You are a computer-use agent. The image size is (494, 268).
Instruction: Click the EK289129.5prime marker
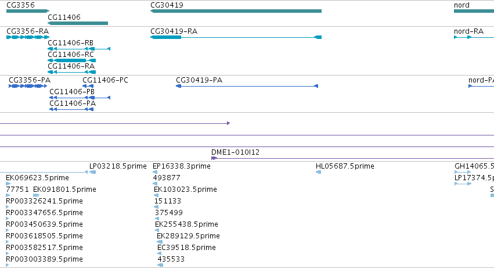160,242
